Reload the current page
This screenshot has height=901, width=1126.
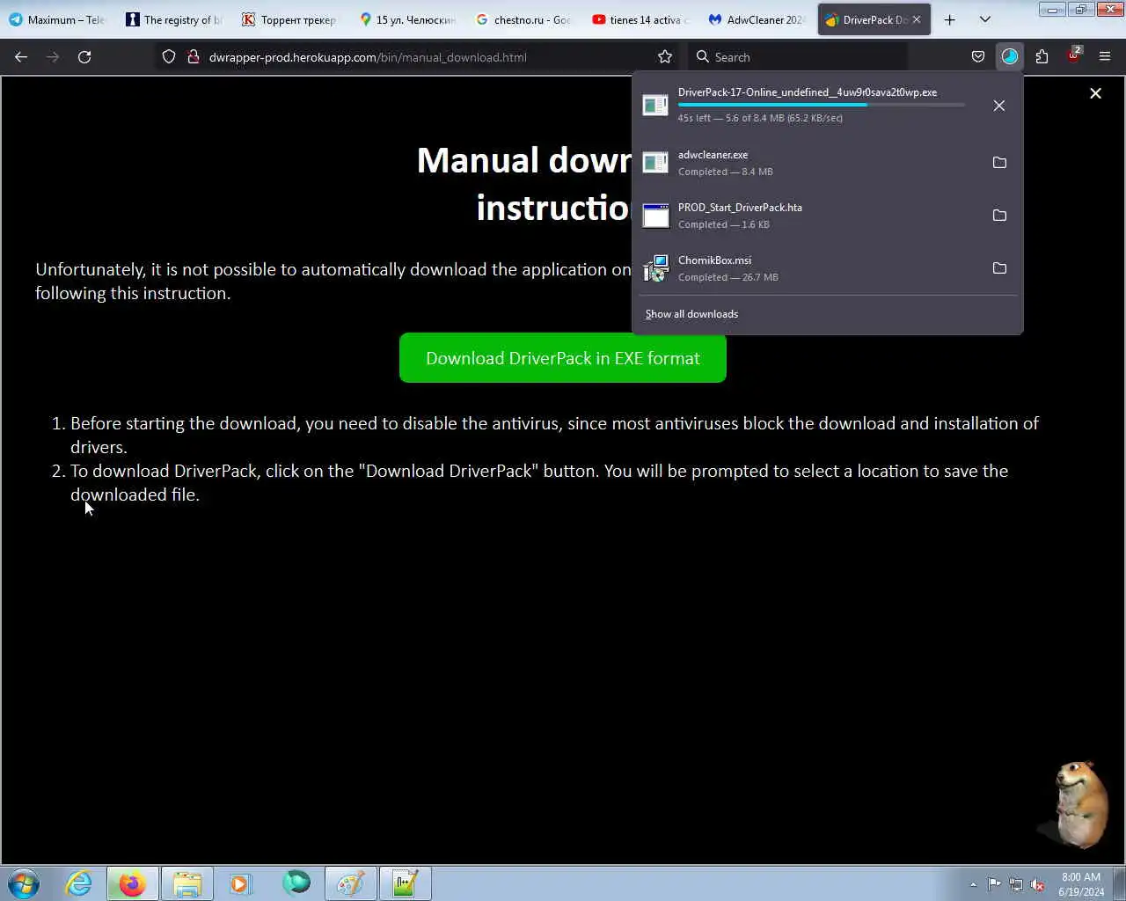tap(84, 56)
